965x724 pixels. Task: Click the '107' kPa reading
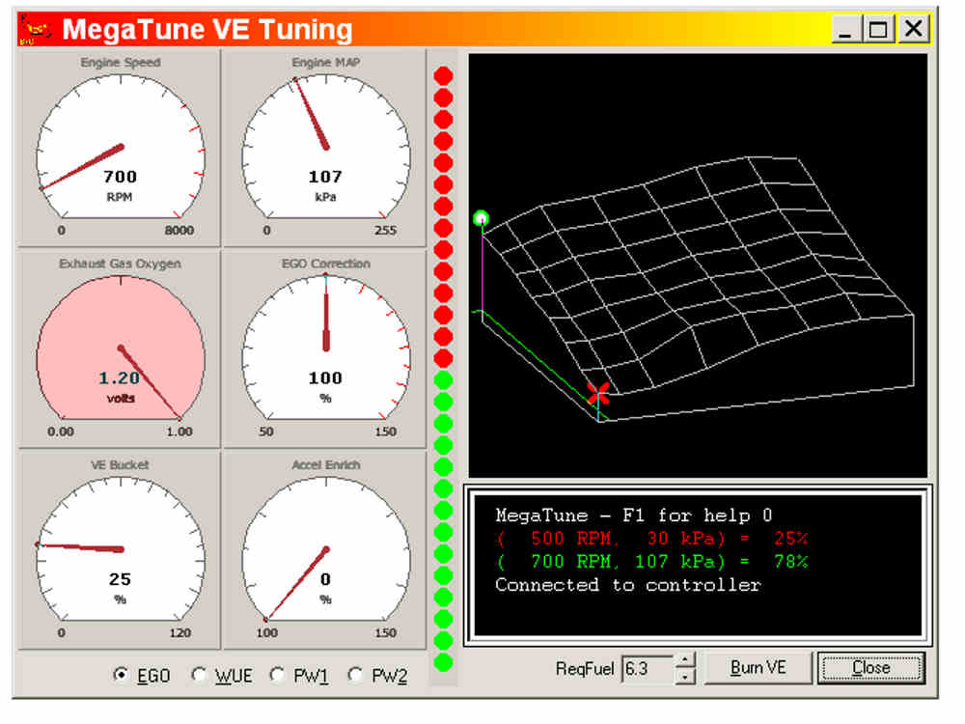tap(325, 177)
